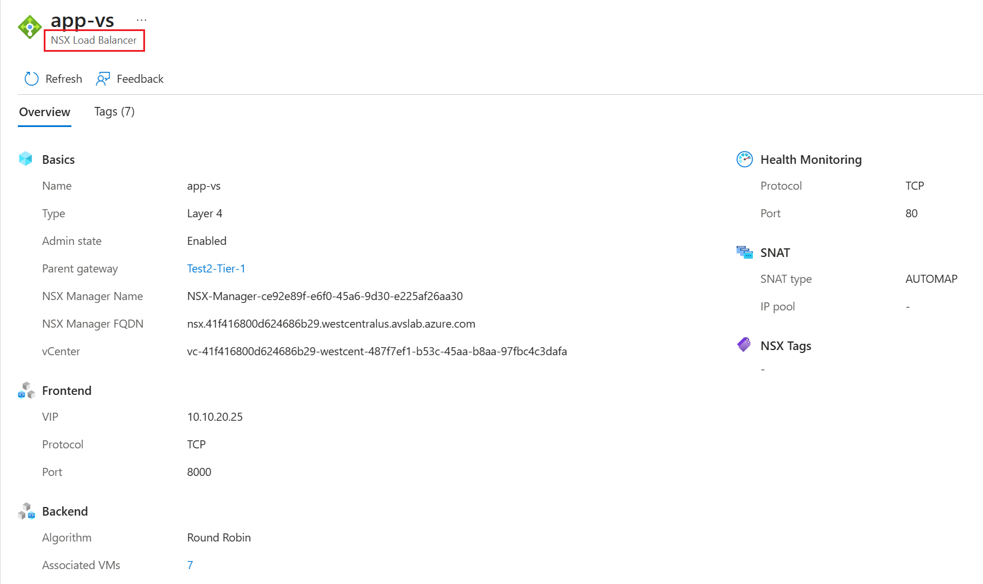Select the Overview tab
Viewport: 983px width, 584px height.
(45, 112)
